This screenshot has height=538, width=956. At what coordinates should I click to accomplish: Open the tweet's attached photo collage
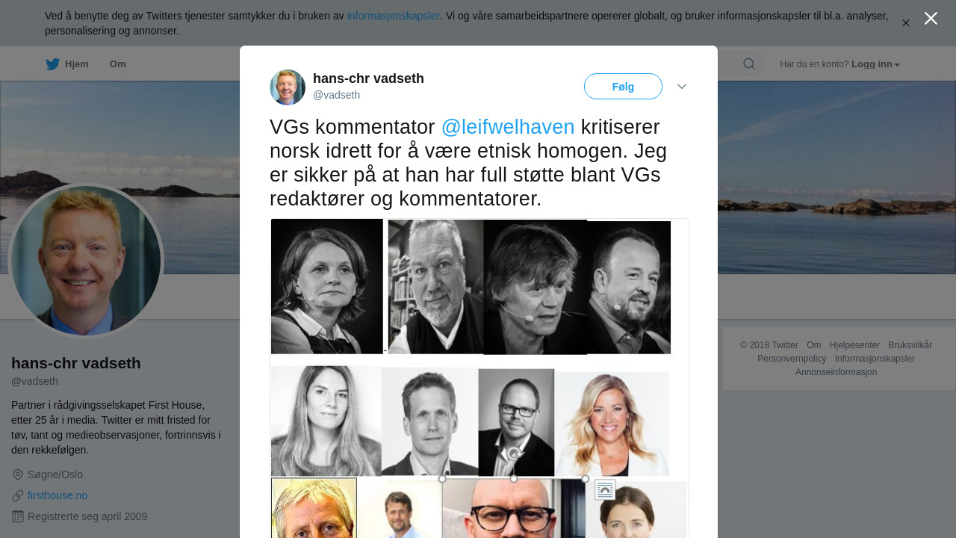479,378
